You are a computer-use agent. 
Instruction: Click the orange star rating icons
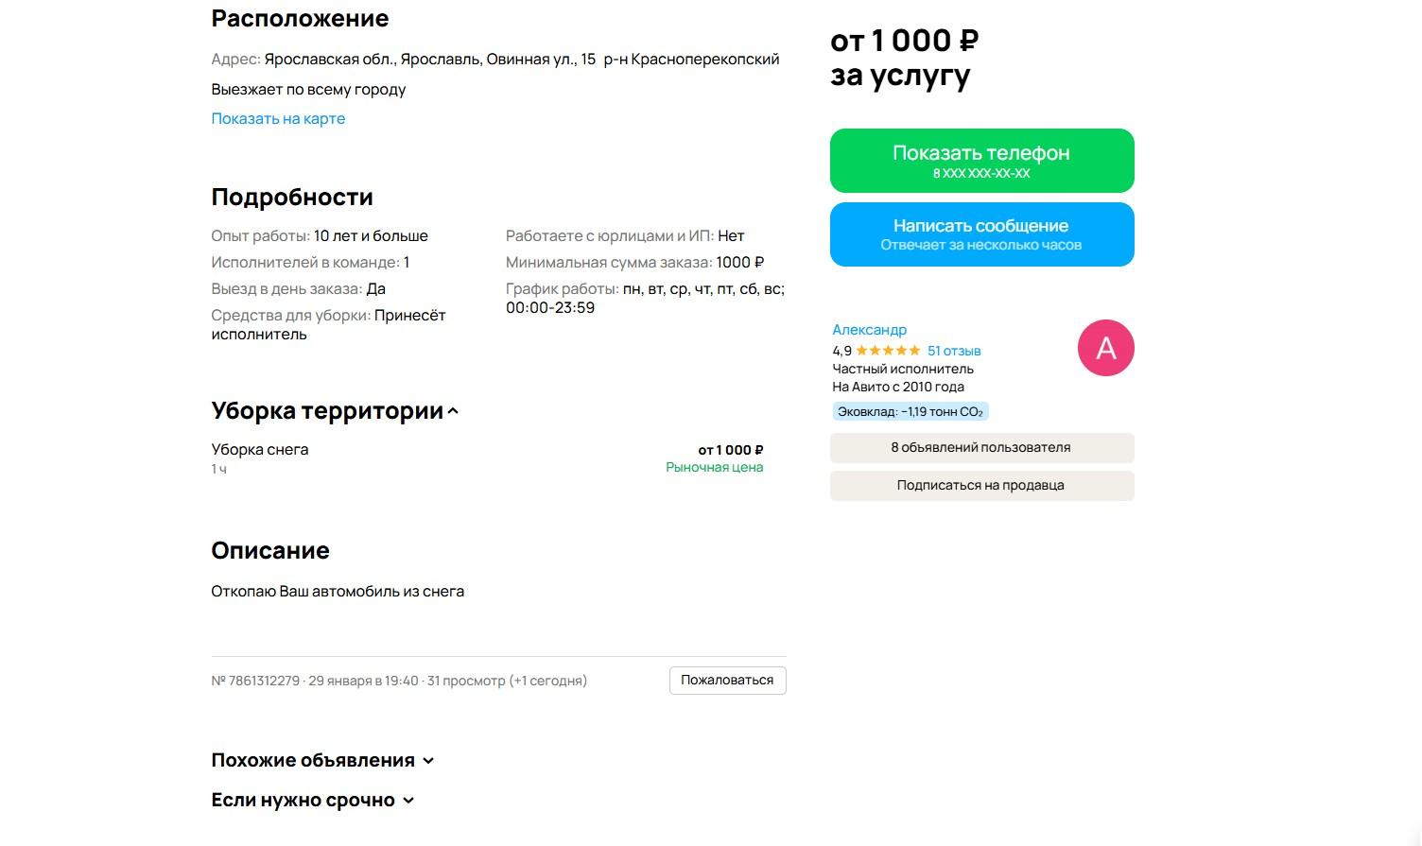tap(888, 351)
